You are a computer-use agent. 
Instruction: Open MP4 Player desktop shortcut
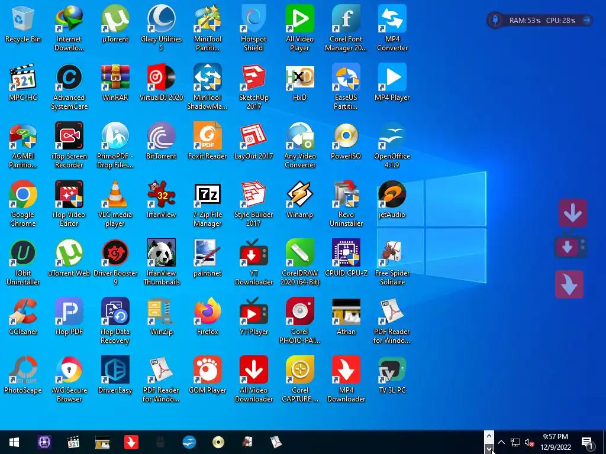point(392,83)
